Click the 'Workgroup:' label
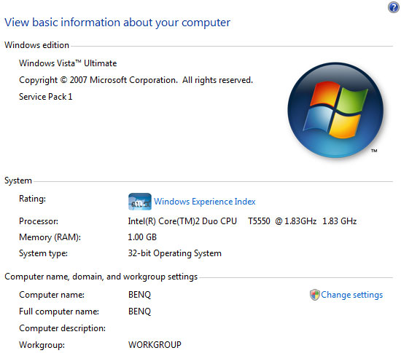 click(42, 345)
